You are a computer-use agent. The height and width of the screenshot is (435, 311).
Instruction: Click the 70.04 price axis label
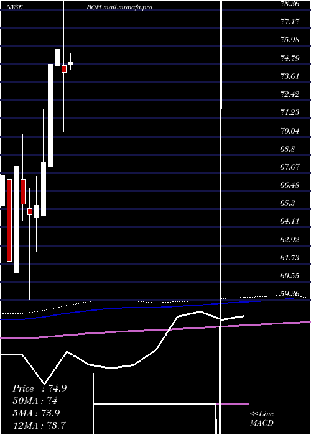(290, 130)
